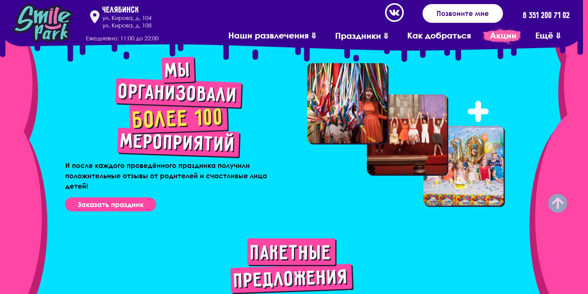Click the location pin icon
The image size is (588, 294).
coord(94,17)
